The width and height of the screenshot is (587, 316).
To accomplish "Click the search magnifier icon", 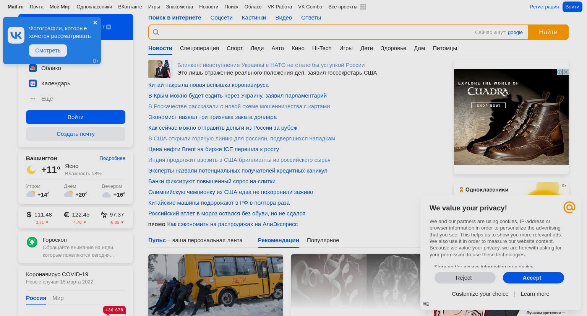I will point(156,32).
